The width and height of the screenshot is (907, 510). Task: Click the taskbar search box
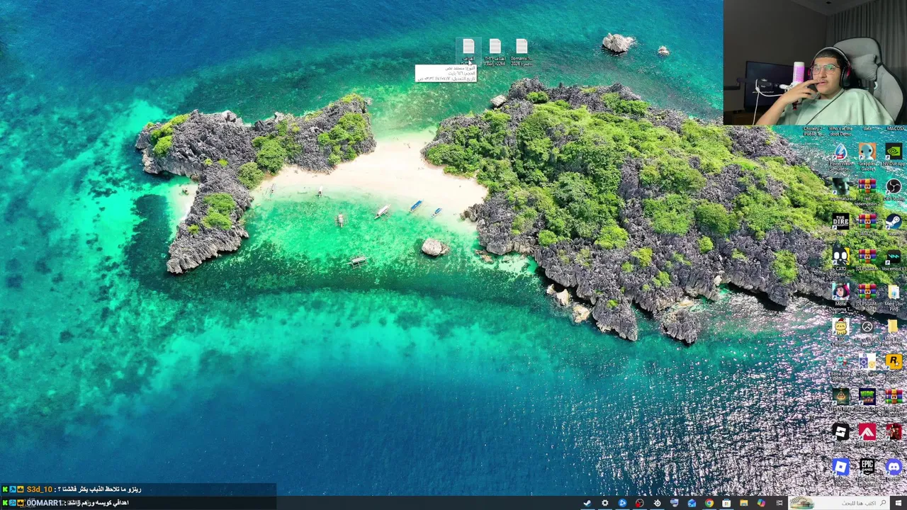click(x=838, y=503)
